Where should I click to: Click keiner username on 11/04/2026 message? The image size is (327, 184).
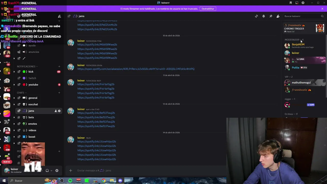tap(81, 80)
